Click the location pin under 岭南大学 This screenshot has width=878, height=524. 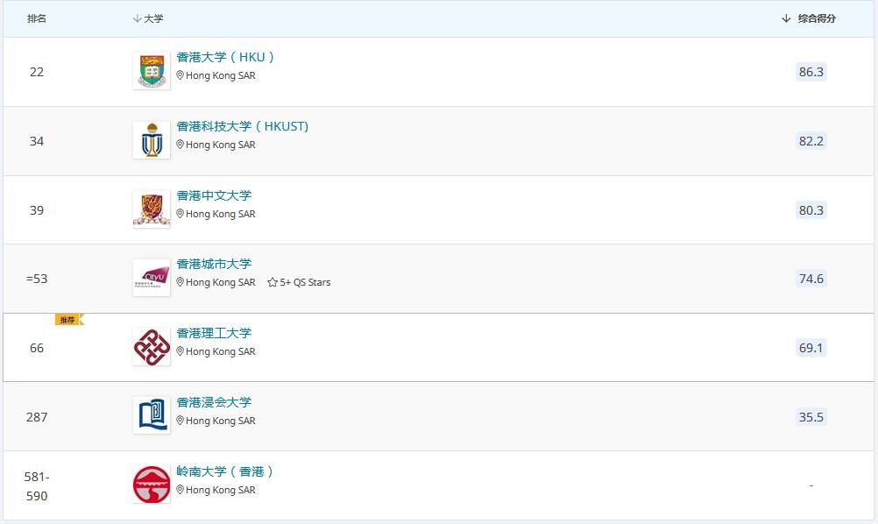[181, 489]
